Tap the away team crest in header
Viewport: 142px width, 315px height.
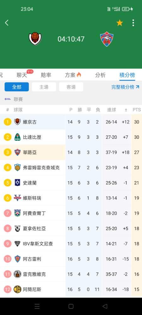click(x=107, y=39)
